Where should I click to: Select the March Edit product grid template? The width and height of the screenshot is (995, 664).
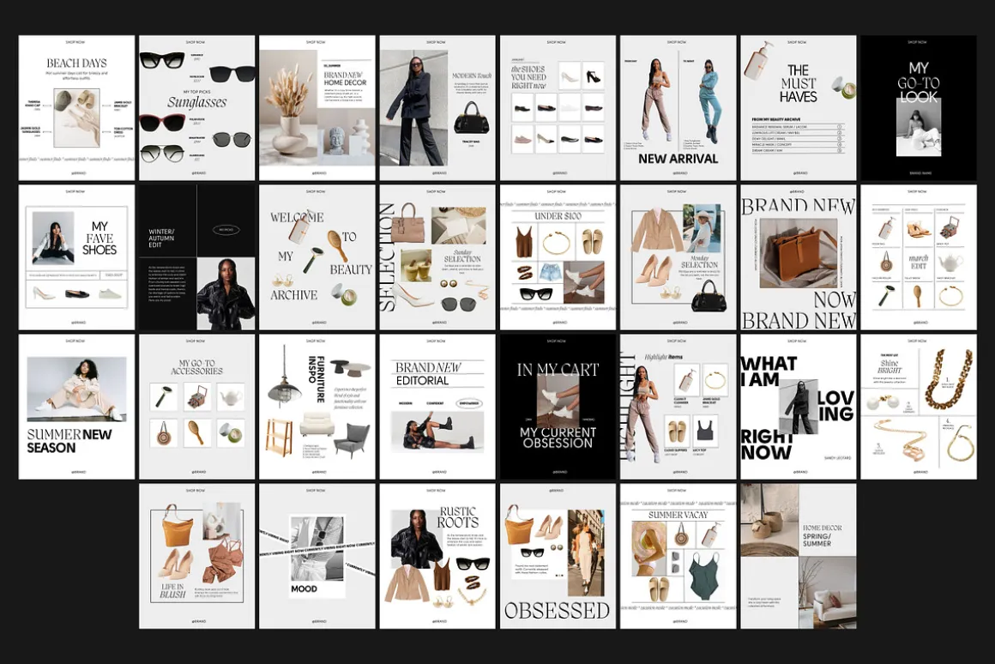[x=918, y=257]
